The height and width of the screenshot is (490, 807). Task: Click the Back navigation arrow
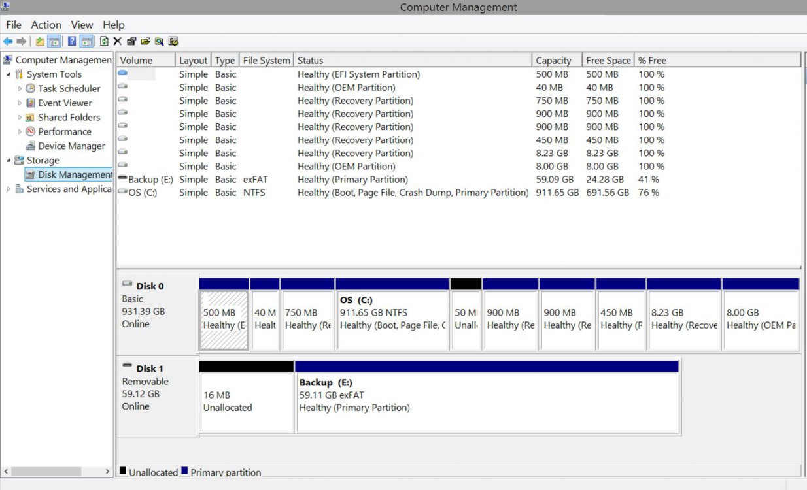8,41
